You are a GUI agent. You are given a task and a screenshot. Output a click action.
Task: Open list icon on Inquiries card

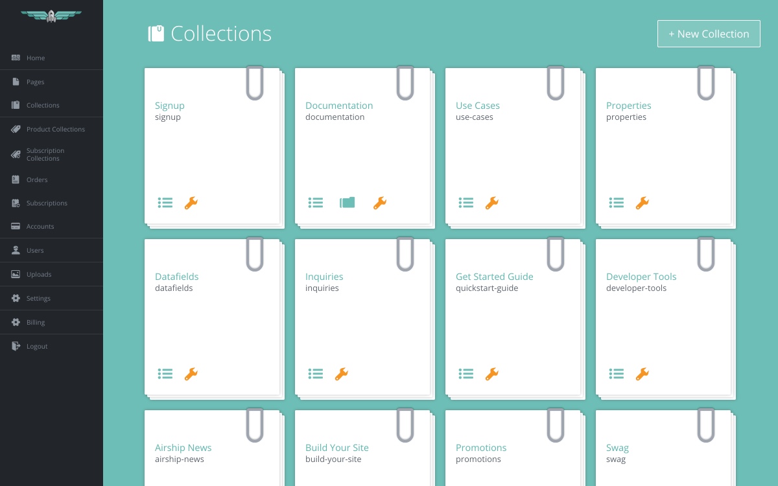(316, 374)
